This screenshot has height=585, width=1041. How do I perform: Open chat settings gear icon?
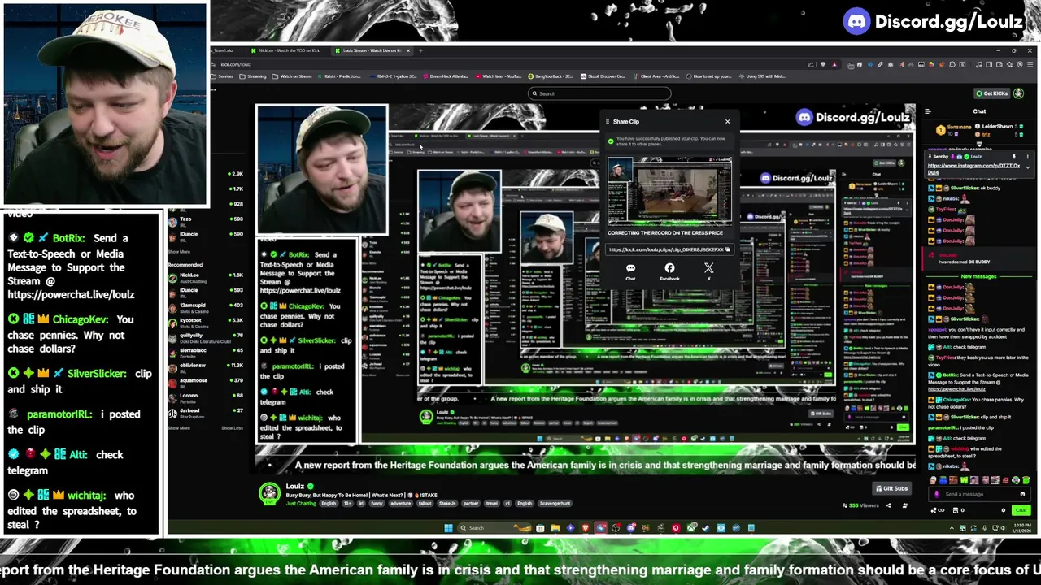click(x=1003, y=510)
